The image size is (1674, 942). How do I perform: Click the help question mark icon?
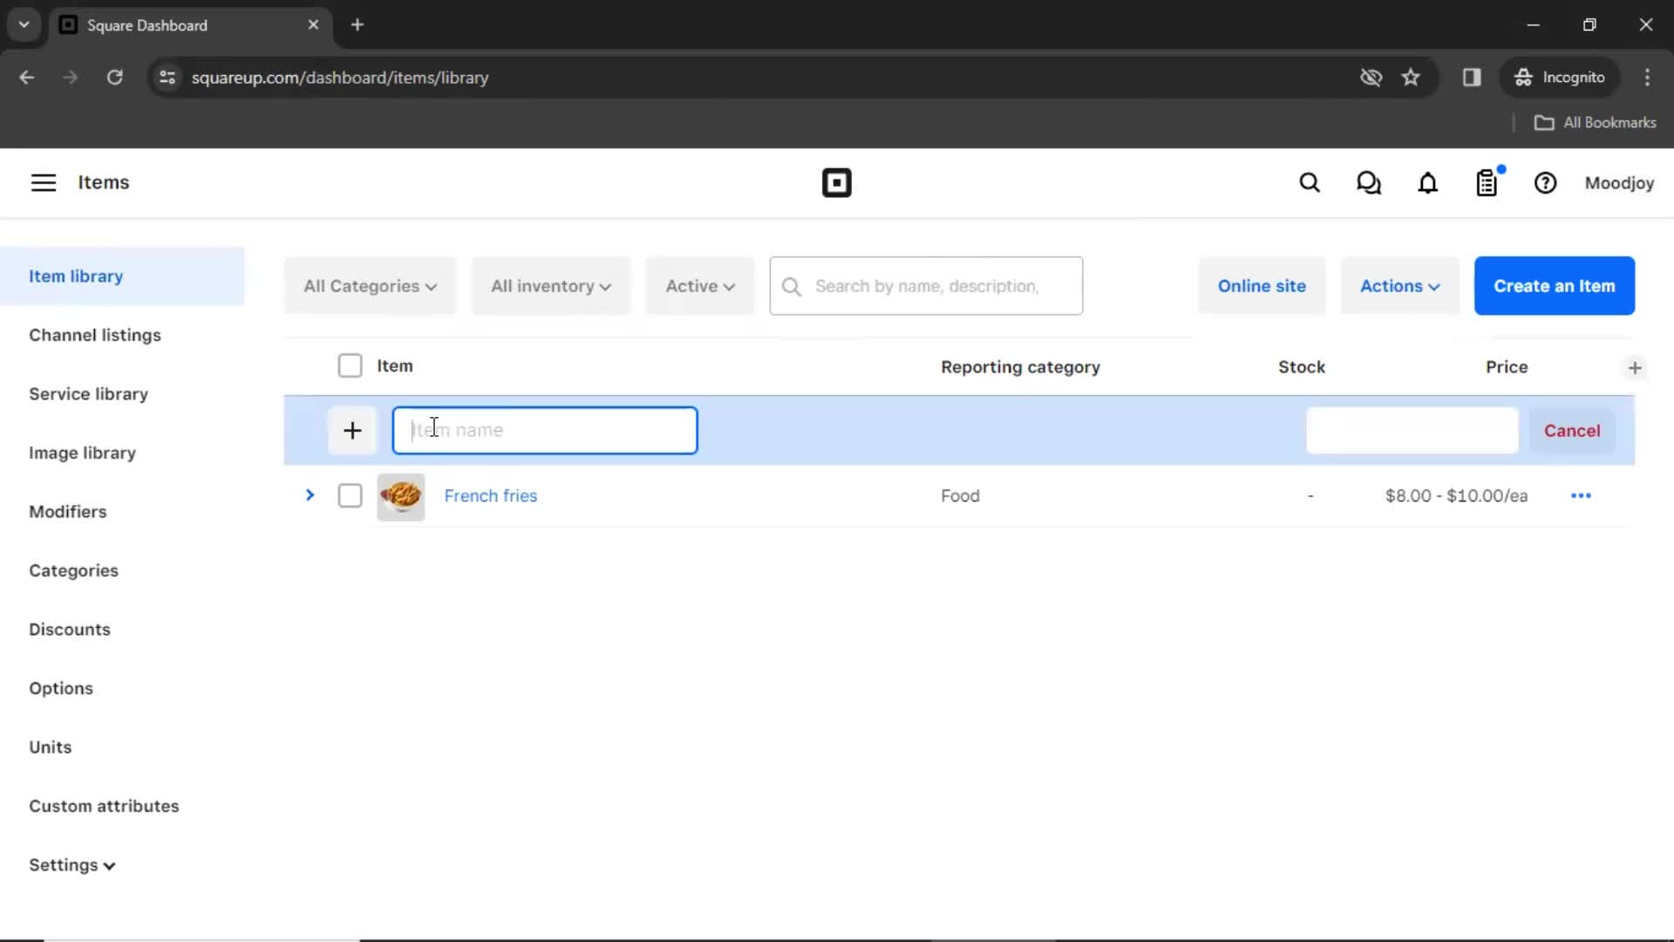tap(1545, 183)
